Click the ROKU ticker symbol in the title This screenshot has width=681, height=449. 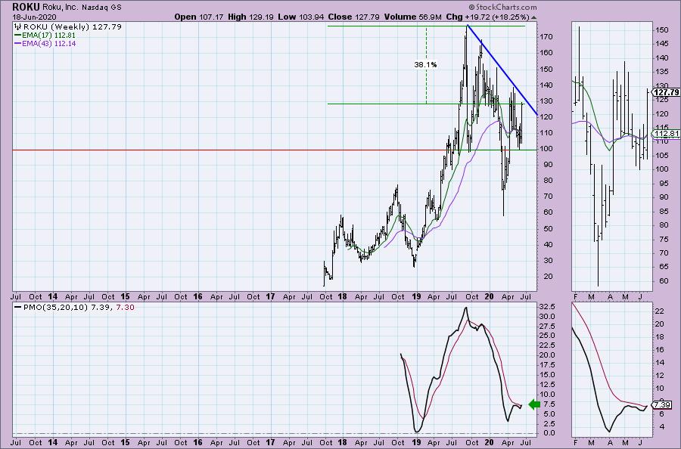click(26, 7)
